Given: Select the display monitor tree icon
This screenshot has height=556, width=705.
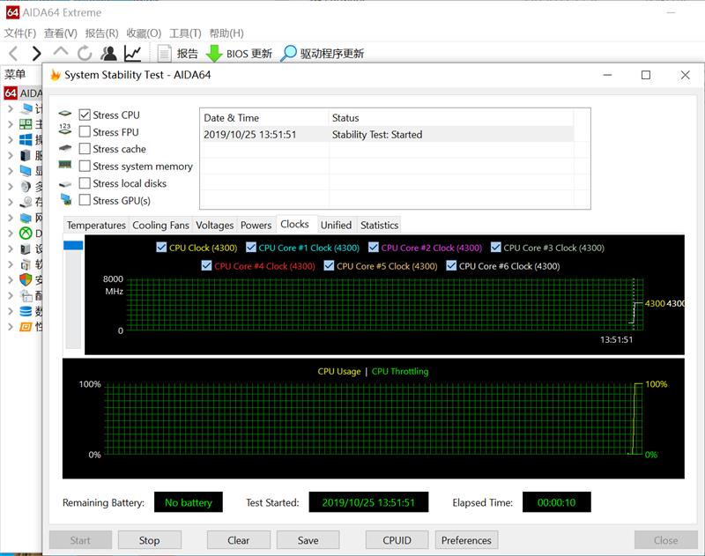Looking at the screenshot, I should [x=26, y=171].
